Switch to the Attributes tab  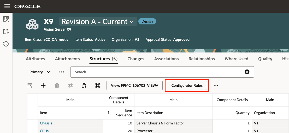(x=36, y=59)
